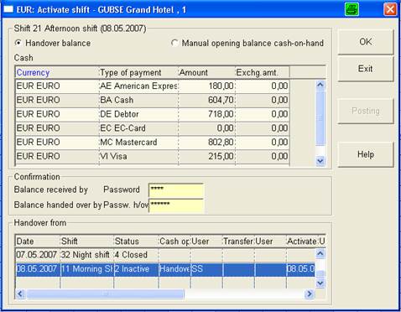The height and width of the screenshot is (312, 401).
Task: Click the cash table's scroll down arrow
Action: (x=320, y=161)
